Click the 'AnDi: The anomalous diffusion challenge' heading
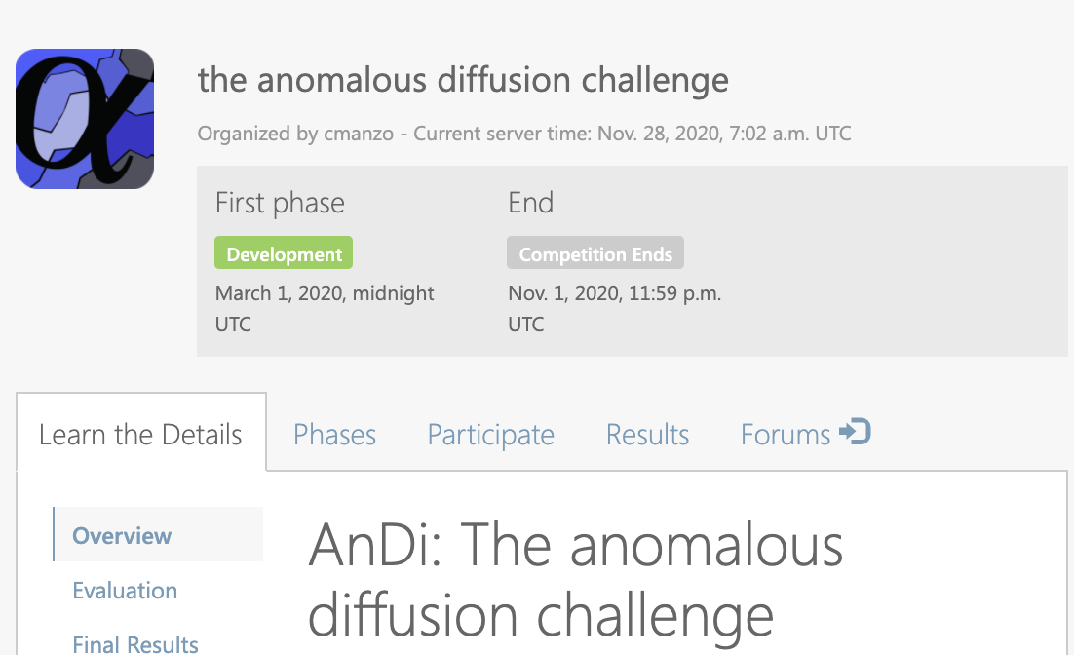This screenshot has height=655, width=1074. 575,580
